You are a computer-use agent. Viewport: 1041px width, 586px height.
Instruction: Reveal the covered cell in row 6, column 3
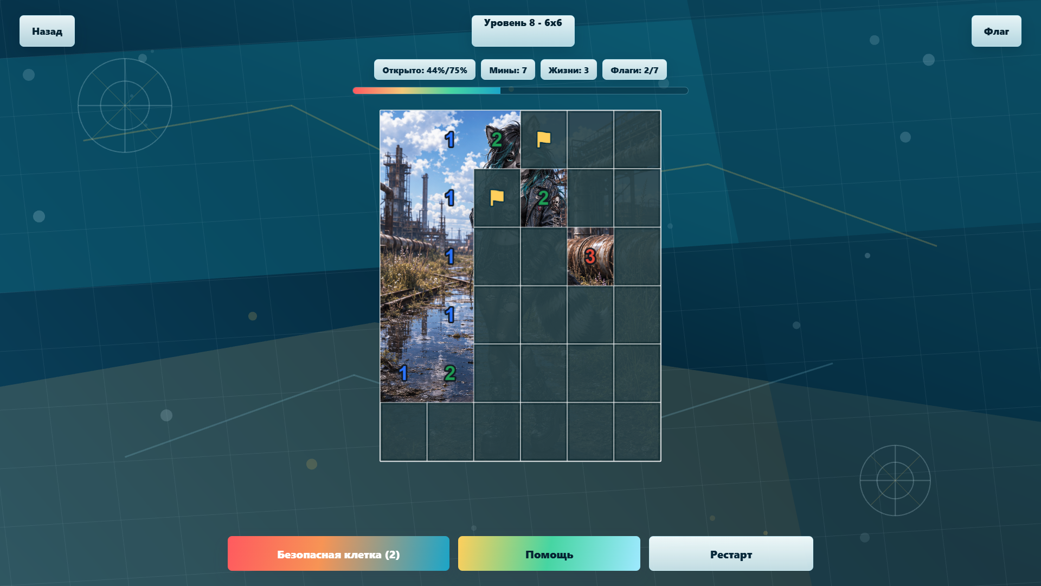pos(497,432)
